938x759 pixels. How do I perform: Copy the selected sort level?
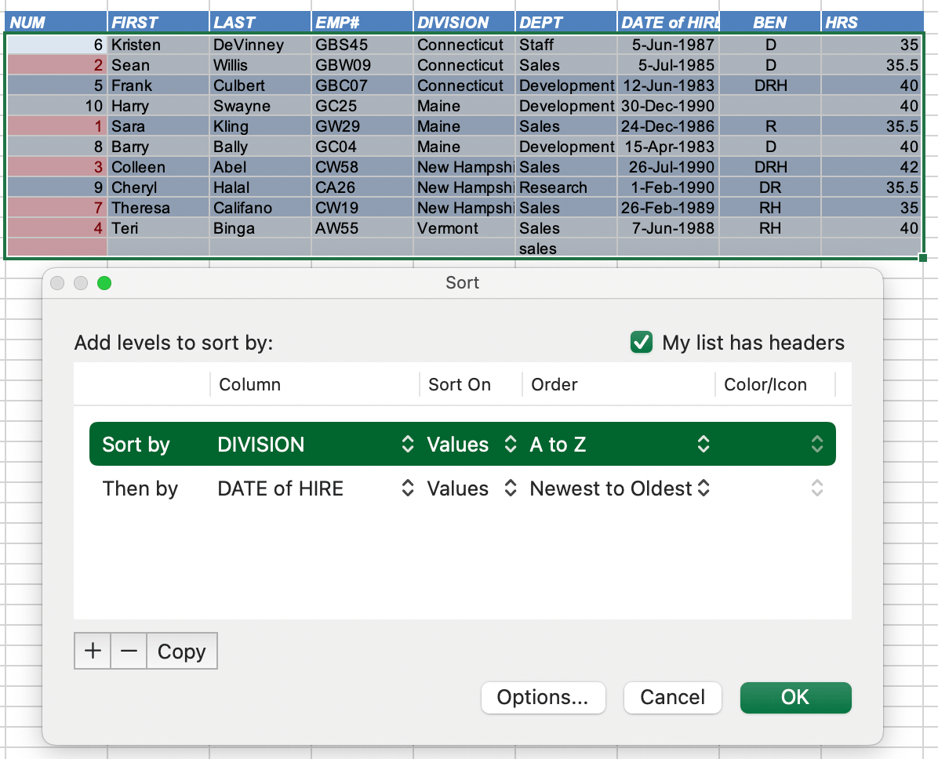tap(182, 651)
